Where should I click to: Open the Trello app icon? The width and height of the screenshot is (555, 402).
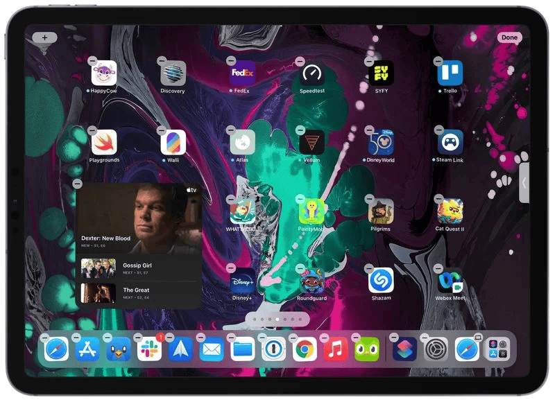point(450,73)
